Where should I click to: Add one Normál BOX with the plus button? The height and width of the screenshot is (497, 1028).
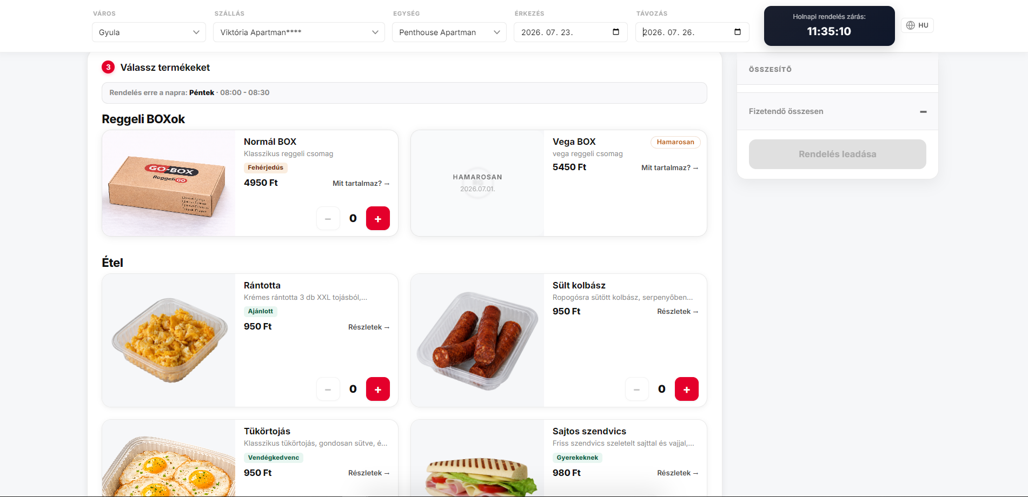click(x=378, y=218)
